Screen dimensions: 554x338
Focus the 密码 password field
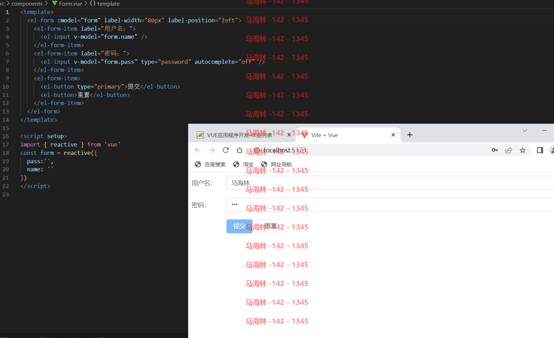pyautogui.click(x=390, y=205)
